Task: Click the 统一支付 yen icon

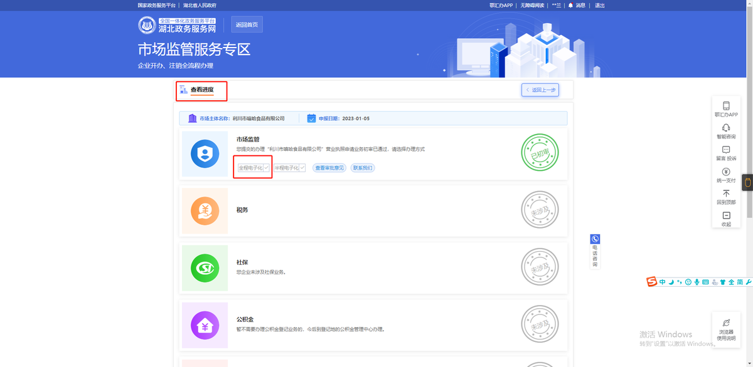Action: pyautogui.click(x=726, y=172)
